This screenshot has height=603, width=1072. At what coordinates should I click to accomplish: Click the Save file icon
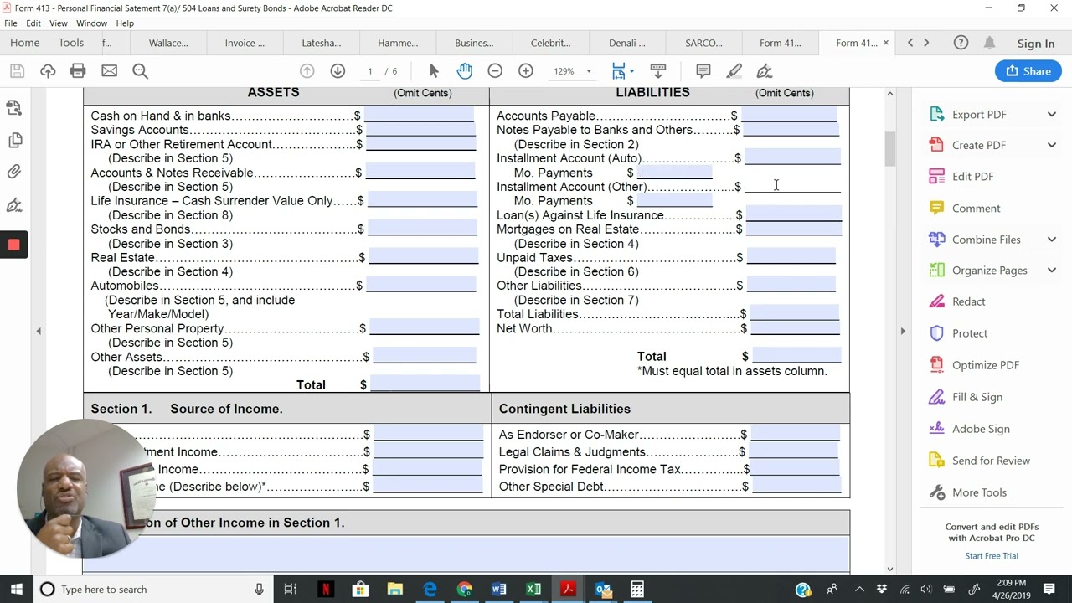click(x=17, y=71)
